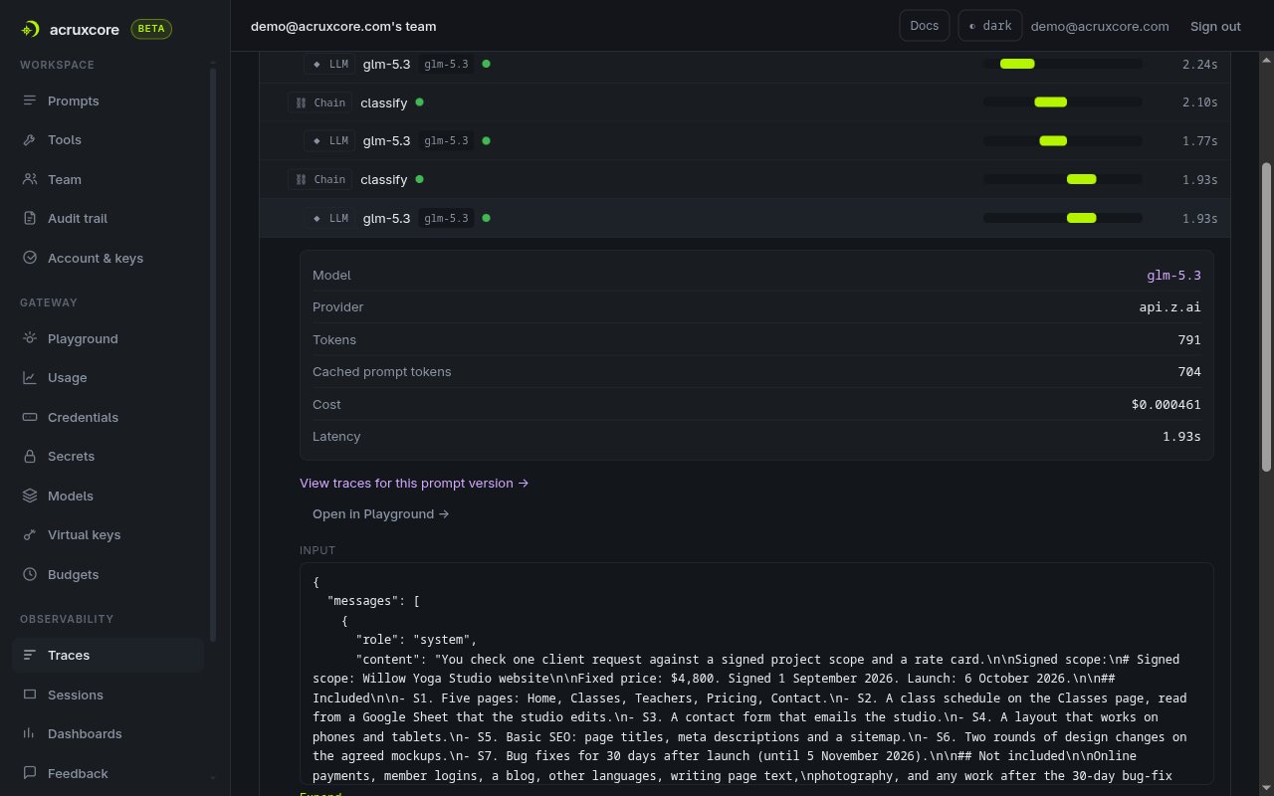This screenshot has width=1274, height=796.
Task: Open the Traces page in the sidebar
Action: coord(107,656)
